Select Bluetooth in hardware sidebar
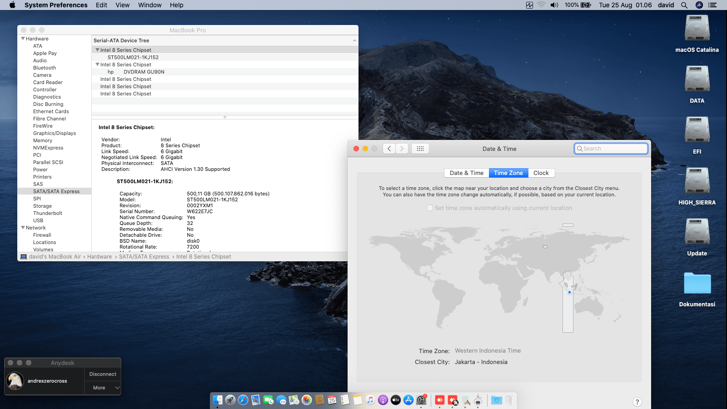The width and height of the screenshot is (727, 409). 45,68
